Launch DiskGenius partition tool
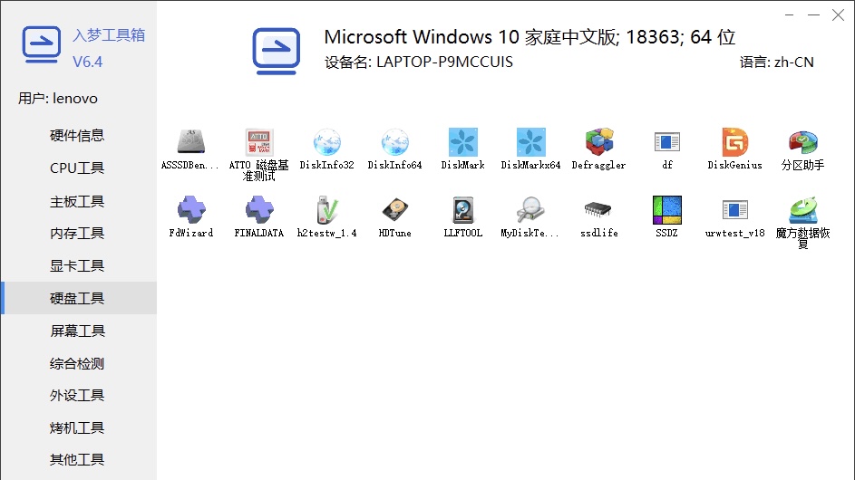855x480 pixels. tap(735, 142)
